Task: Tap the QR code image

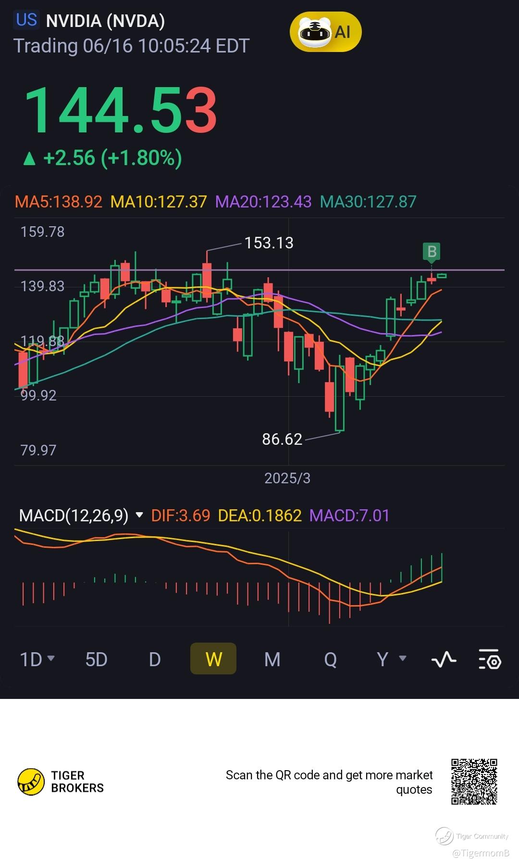Action: coord(474,782)
